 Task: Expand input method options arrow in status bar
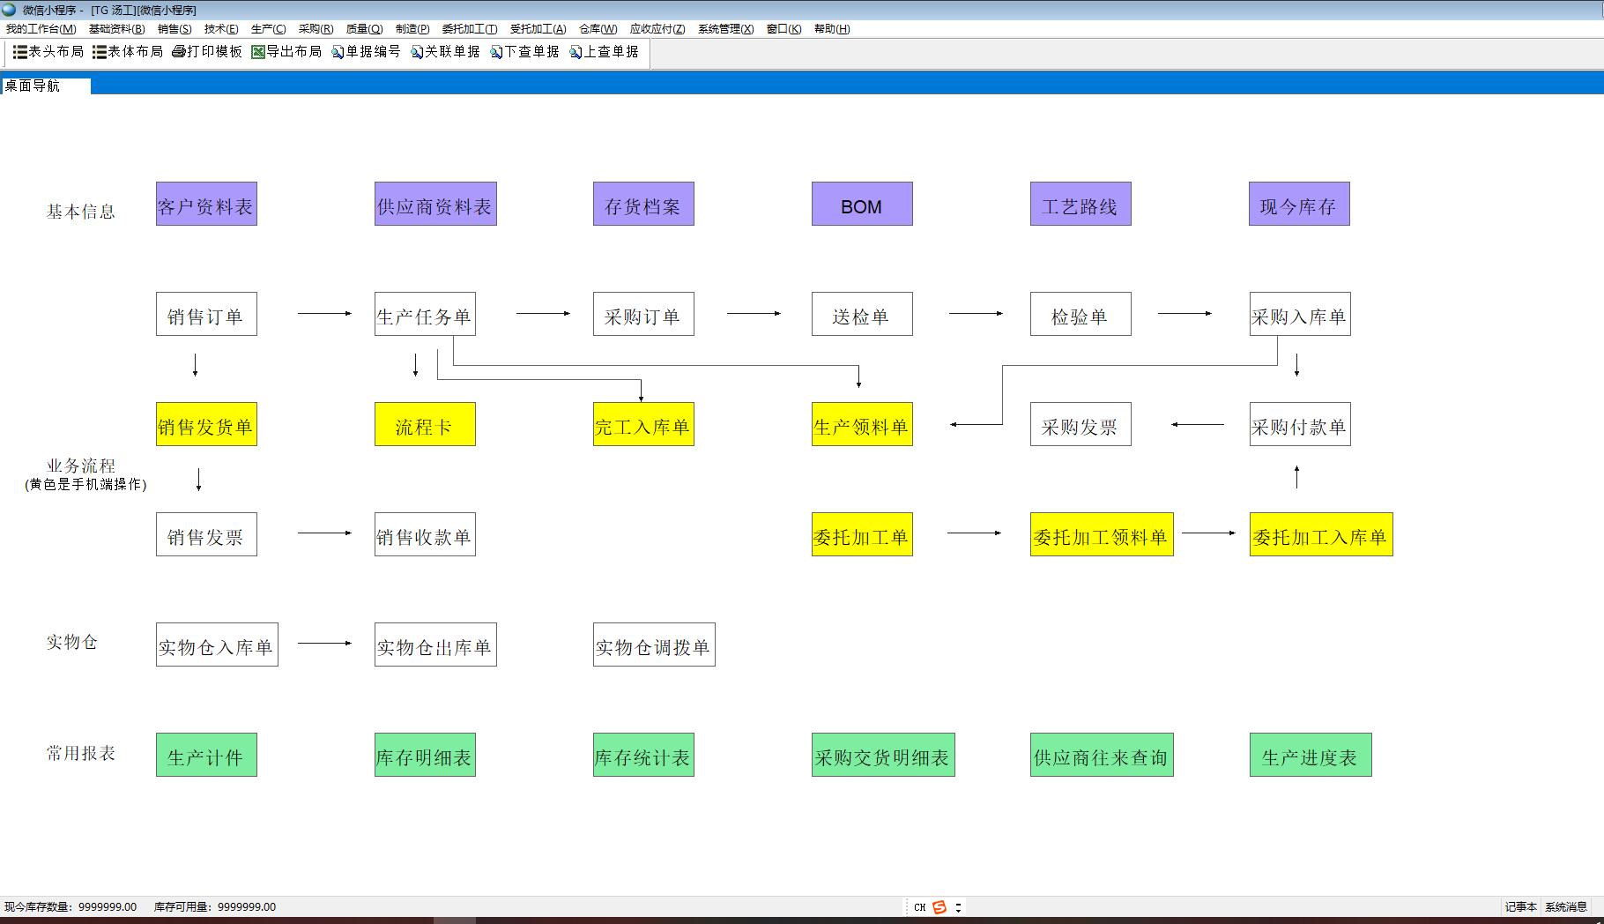(x=958, y=907)
